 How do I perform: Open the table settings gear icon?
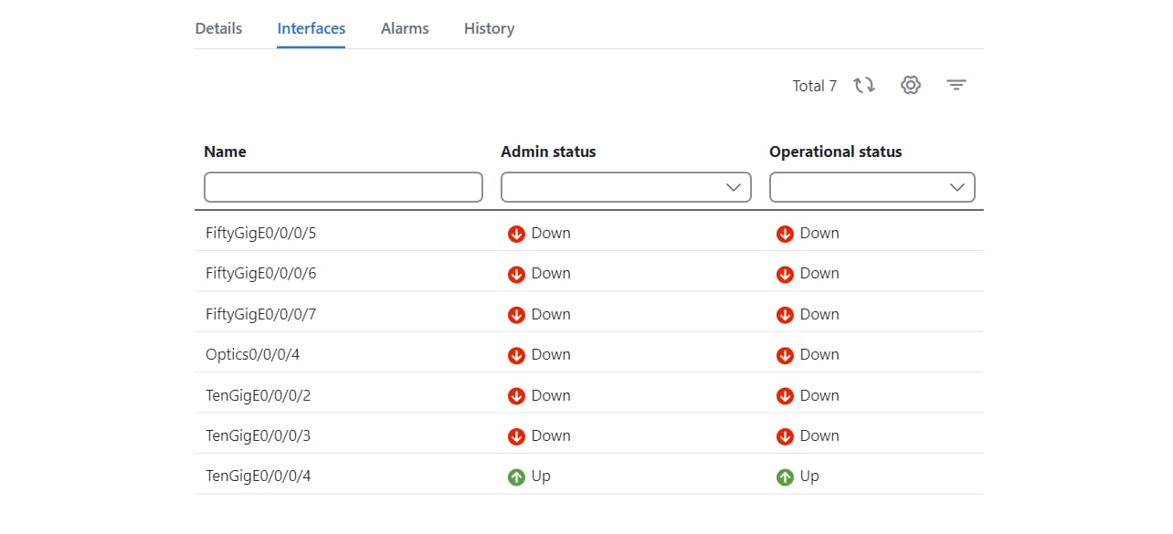click(910, 85)
